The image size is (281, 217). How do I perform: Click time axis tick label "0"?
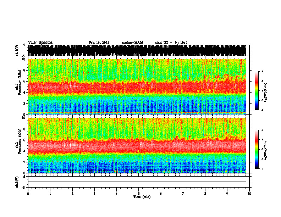coord(28,194)
